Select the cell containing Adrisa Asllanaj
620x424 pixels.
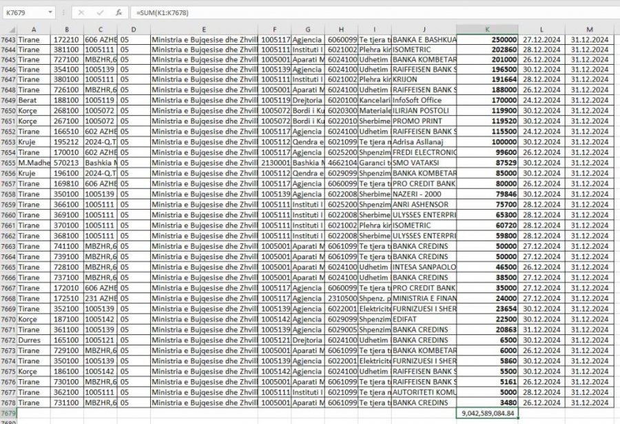coord(424,141)
